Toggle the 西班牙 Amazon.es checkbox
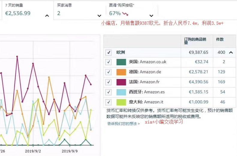 coord(108,92)
